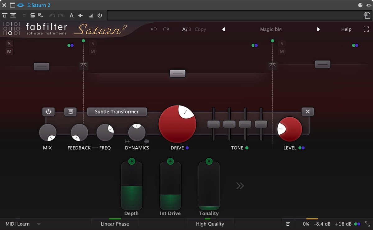
Task: Click the host power activate icon
Action: point(100,15)
